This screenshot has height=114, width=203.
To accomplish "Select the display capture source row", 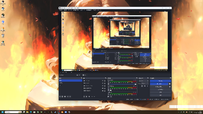I will click(x=94, y=91).
